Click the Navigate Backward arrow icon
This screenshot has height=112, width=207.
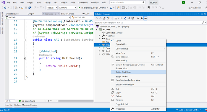pyautogui.click(x=5, y=8)
